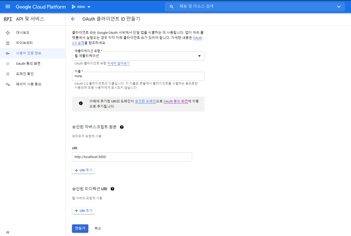Open the 자세히 알아보기 link
The width and height of the screenshot is (351, 236).
tap(118, 63)
